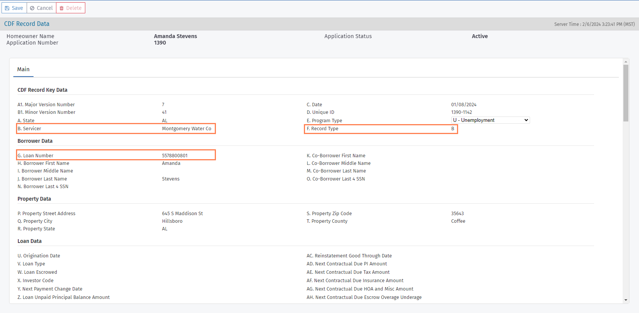639x313 pixels.
Task: Switch to the Main tab
Action: 23,69
